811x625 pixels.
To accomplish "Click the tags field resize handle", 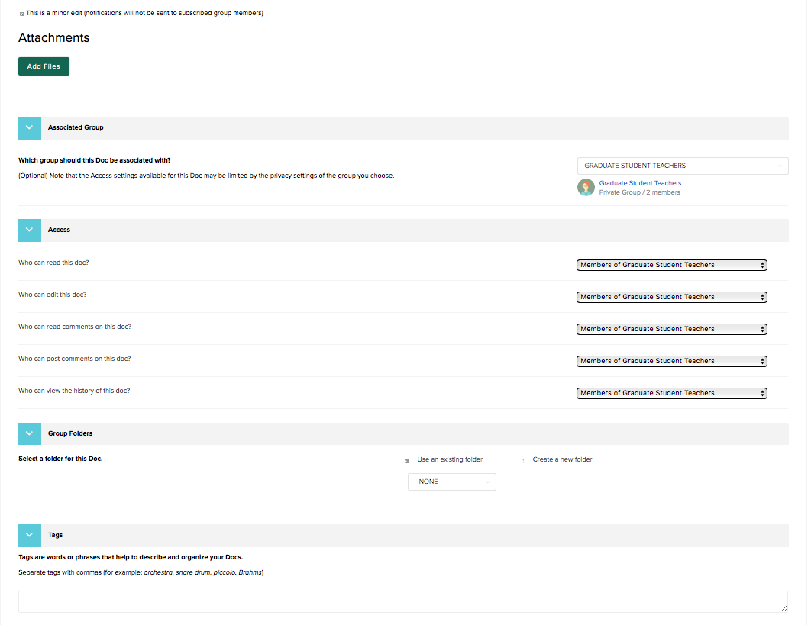I will pos(784,608).
